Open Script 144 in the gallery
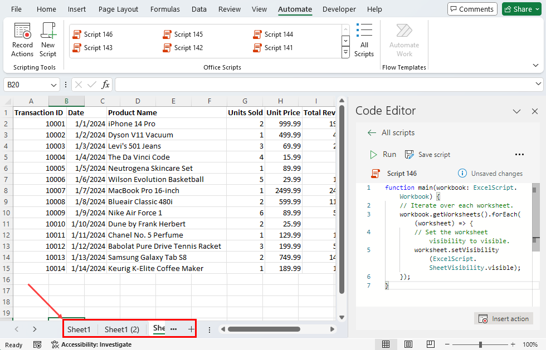 point(274,34)
